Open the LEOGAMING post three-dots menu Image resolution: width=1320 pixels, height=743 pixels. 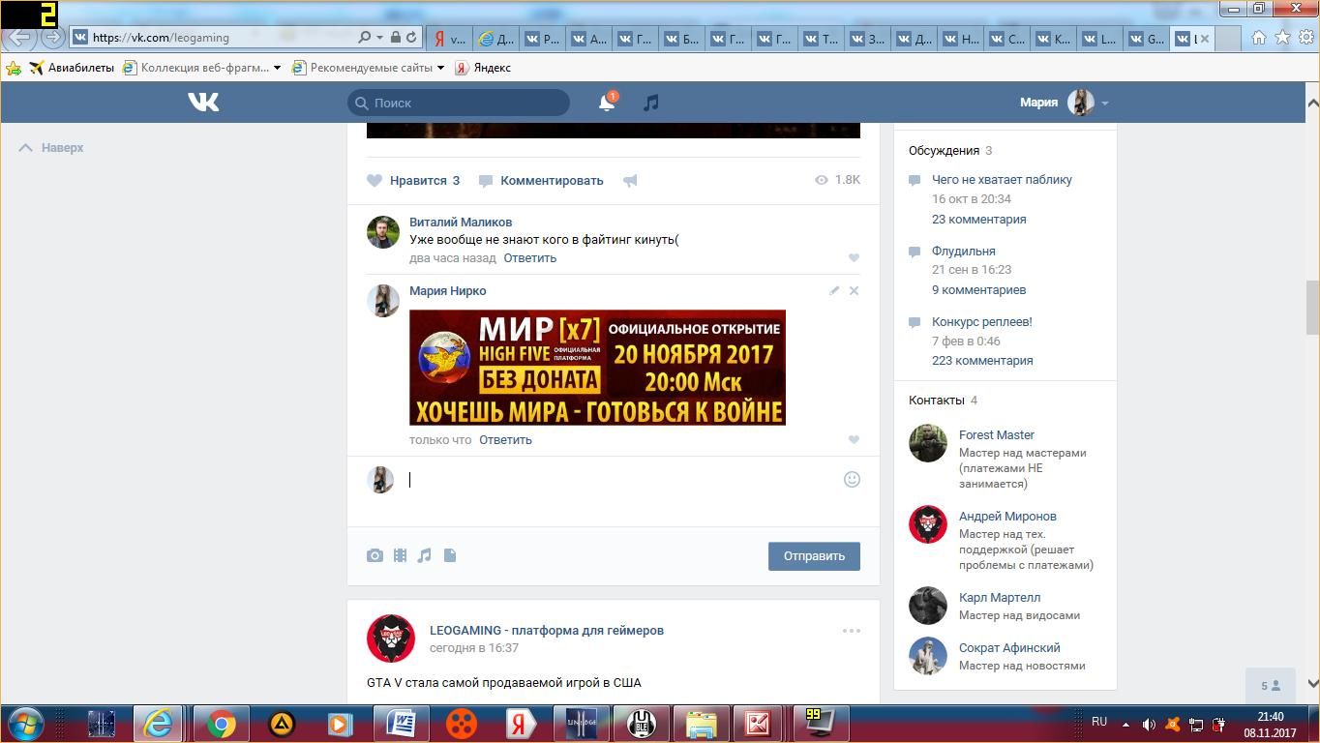[852, 631]
